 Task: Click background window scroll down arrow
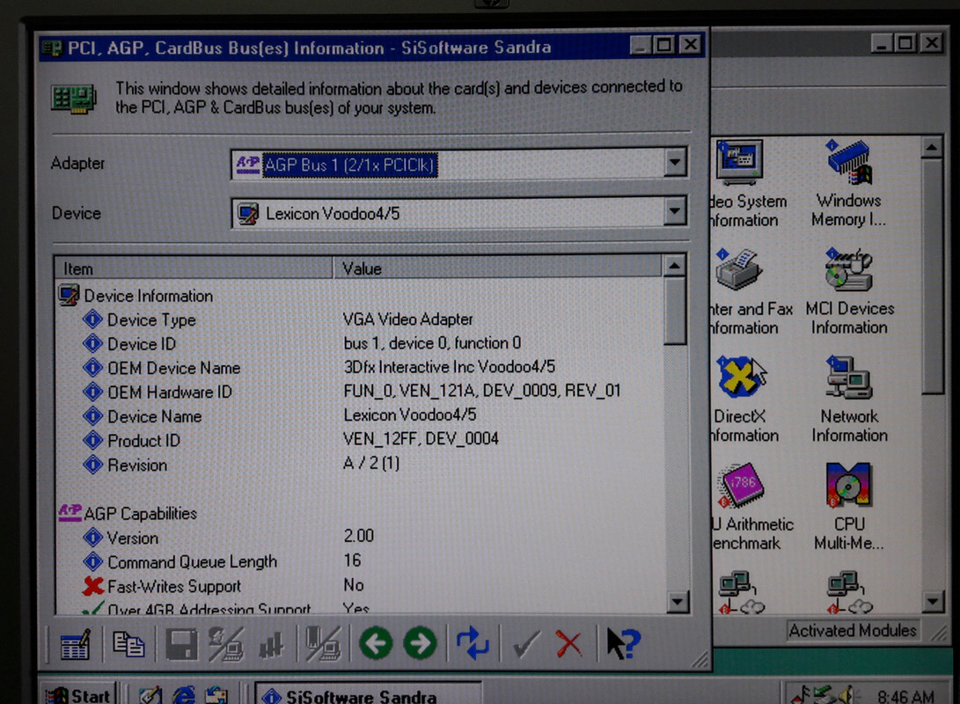(x=933, y=601)
